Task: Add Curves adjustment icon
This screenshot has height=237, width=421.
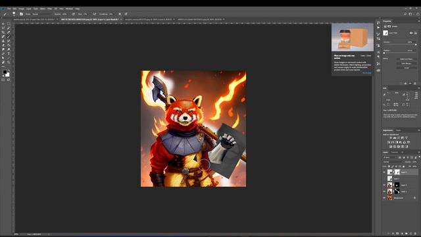Action: click(x=399, y=138)
